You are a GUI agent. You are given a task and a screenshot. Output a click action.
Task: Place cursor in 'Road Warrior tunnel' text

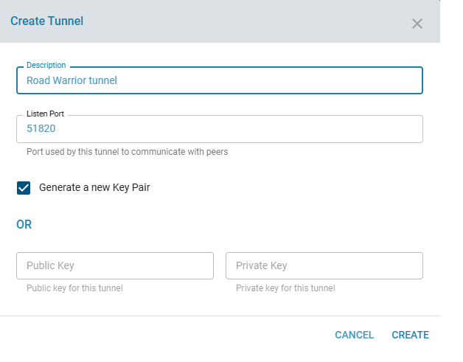(72, 80)
